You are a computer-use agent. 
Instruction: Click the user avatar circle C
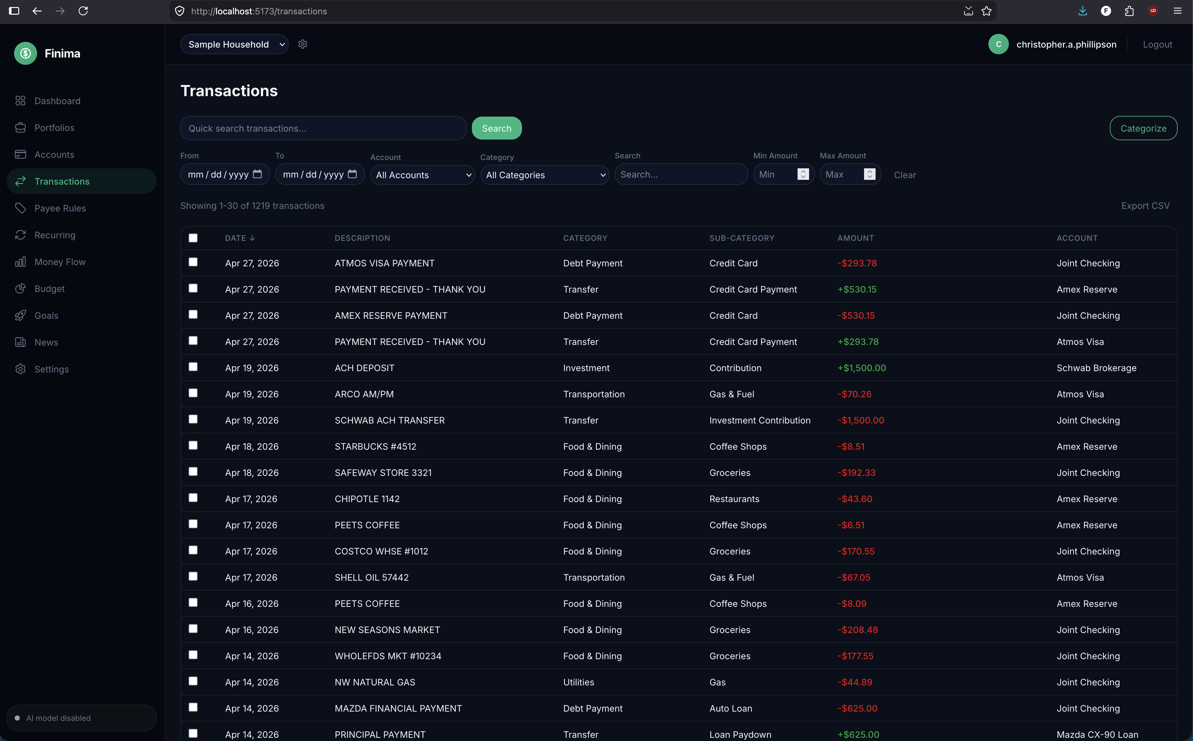(998, 44)
